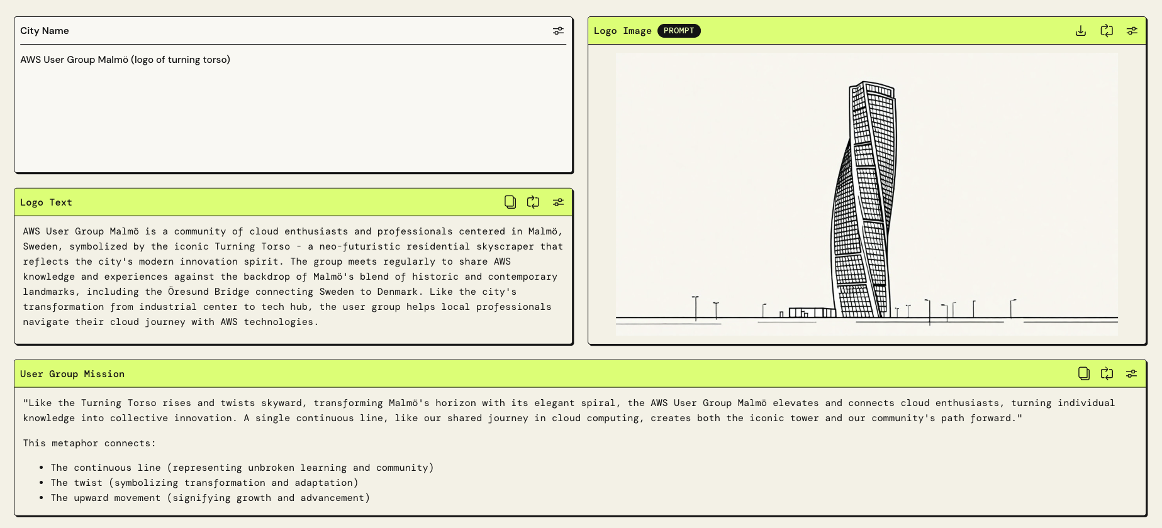
Task: Click the PROMPT badge beside Logo Image
Action: point(679,31)
